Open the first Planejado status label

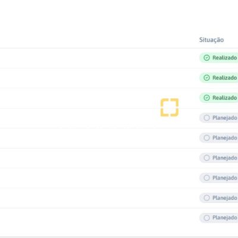(x=225, y=118)
